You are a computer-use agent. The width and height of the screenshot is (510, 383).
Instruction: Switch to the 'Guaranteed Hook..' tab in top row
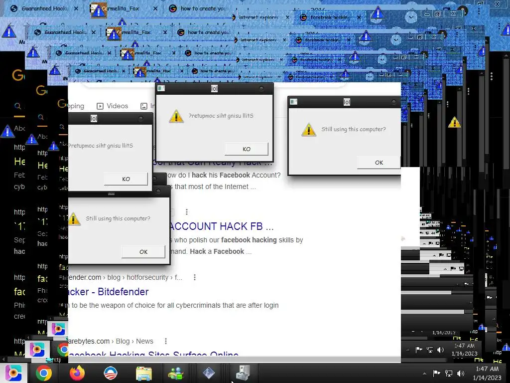[x=44, y=8]
